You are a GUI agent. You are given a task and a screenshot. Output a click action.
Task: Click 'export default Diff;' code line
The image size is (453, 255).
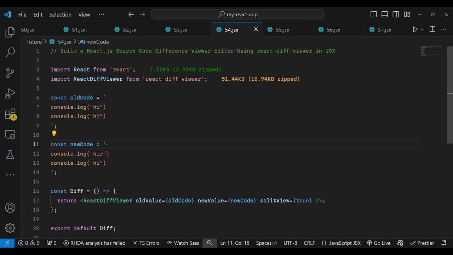[x=83, y=228]
